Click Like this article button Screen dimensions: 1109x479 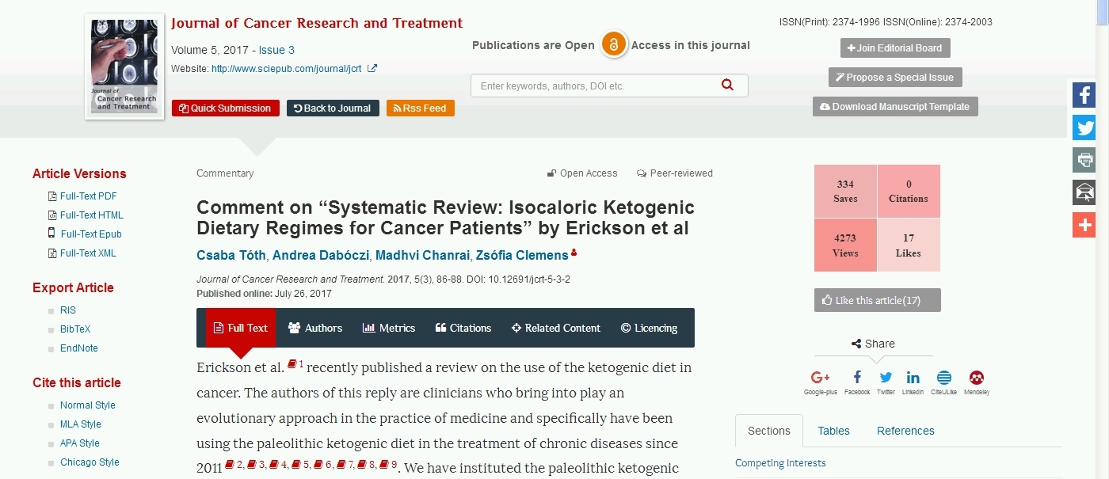tap(877, 300)
